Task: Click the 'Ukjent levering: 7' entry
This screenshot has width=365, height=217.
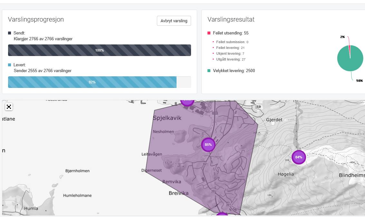Action: [230, 53]
